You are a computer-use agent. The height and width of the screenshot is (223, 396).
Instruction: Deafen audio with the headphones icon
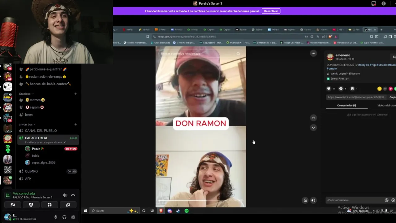point(64,217)
